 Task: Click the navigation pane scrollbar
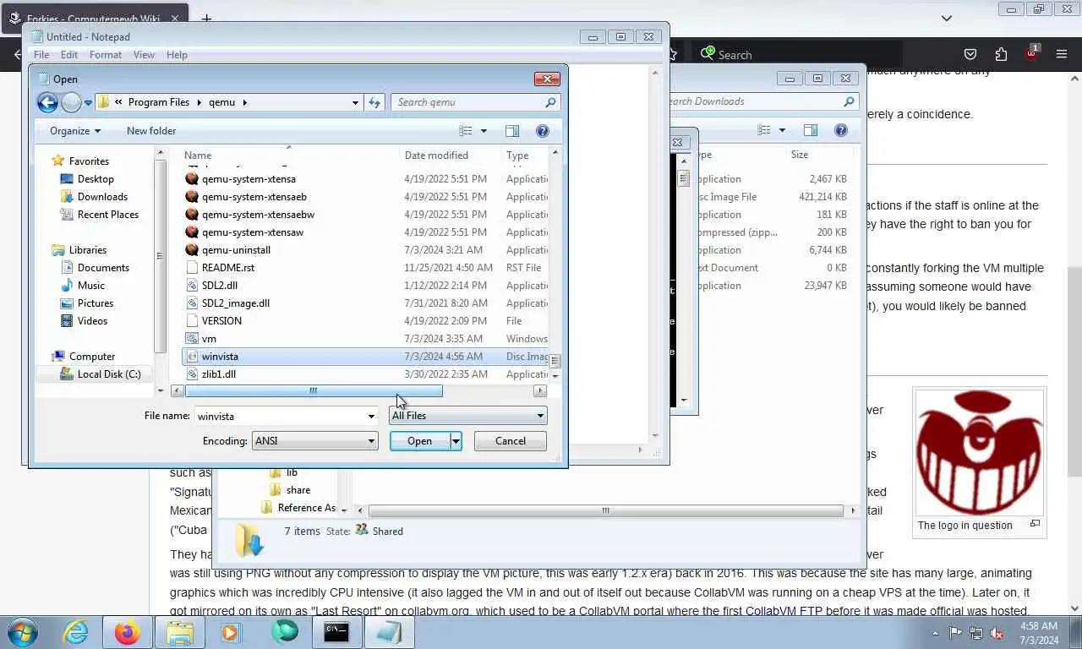tap(161, 256)
